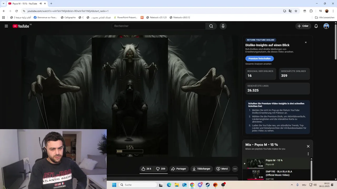Open Discord from the taskbar

point(200,185)
